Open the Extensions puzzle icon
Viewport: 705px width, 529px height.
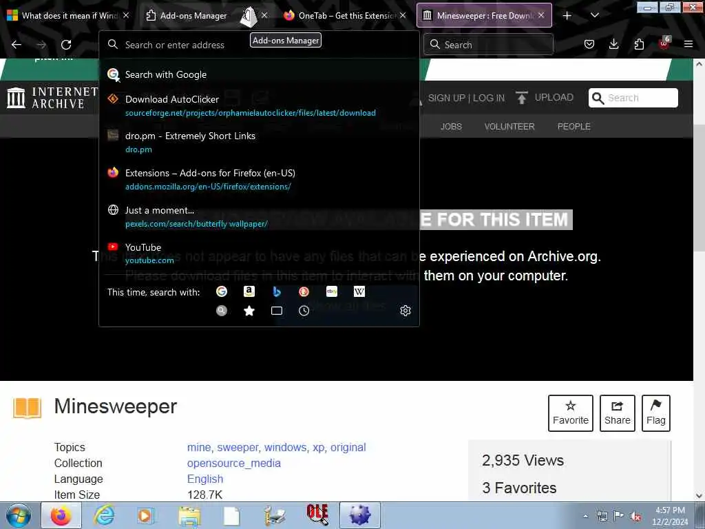tap(639, 44)
